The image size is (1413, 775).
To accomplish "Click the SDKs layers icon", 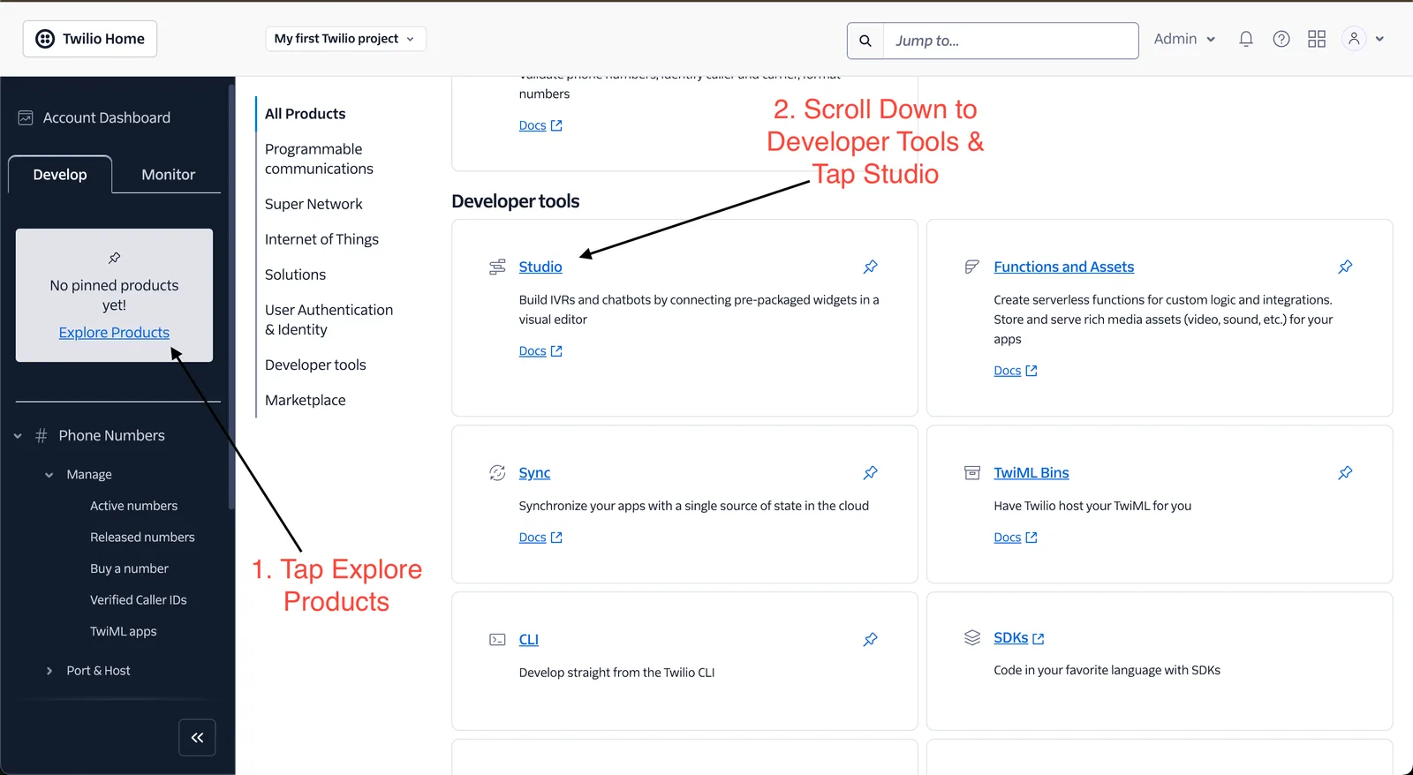I will click(x=972, y=637).
